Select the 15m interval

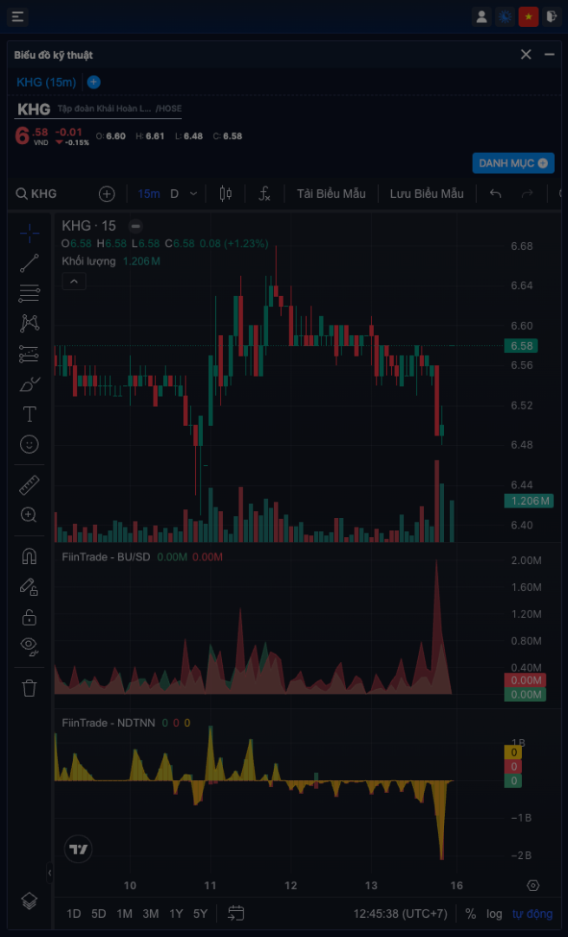click(x=148, y=193)
